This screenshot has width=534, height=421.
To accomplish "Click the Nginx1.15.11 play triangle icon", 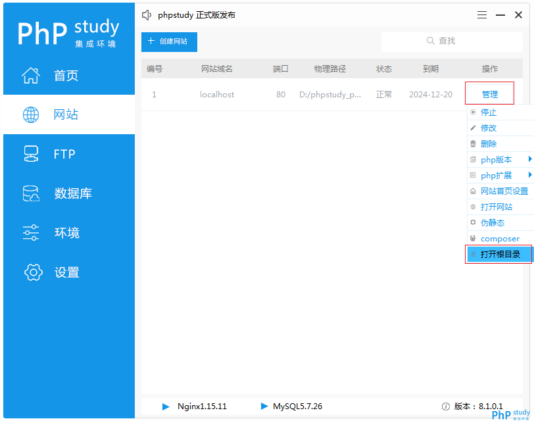I will pyautogui.click(x=166, y=407).
